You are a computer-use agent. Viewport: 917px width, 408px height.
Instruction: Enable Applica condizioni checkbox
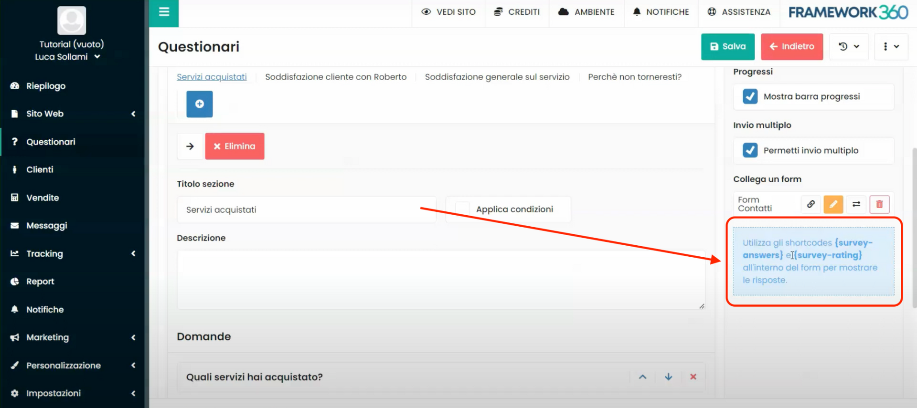point(462,209)
